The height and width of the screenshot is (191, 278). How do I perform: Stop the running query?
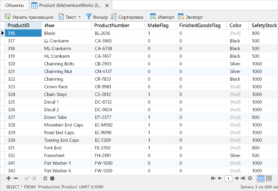point(52,178)
